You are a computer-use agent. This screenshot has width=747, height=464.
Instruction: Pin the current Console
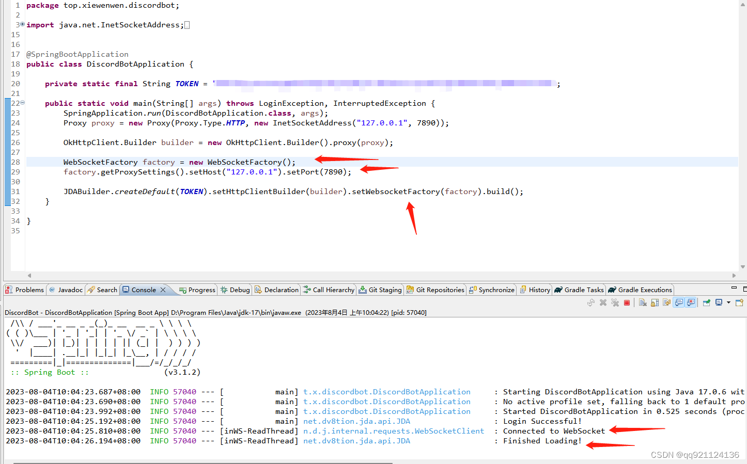706,303
